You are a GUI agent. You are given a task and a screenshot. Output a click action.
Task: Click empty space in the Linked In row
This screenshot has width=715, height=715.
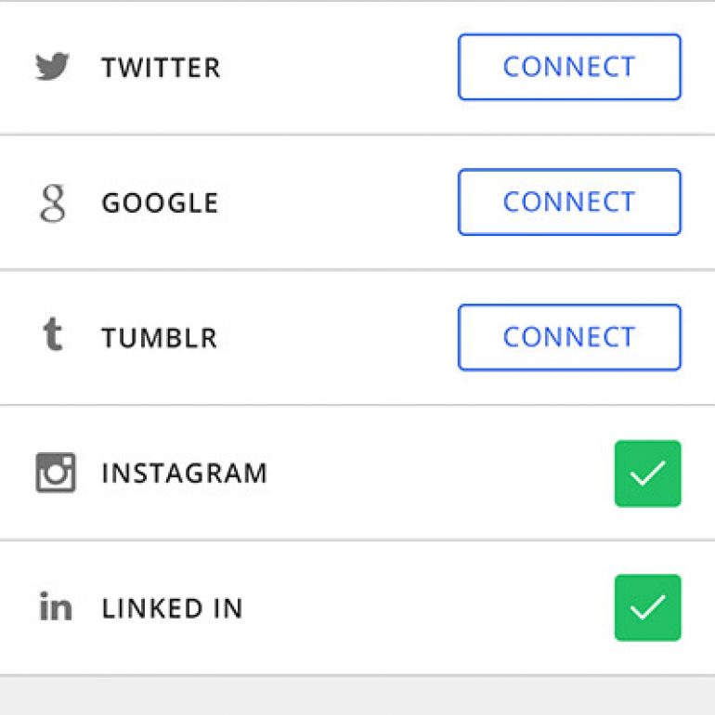[429, 608]
